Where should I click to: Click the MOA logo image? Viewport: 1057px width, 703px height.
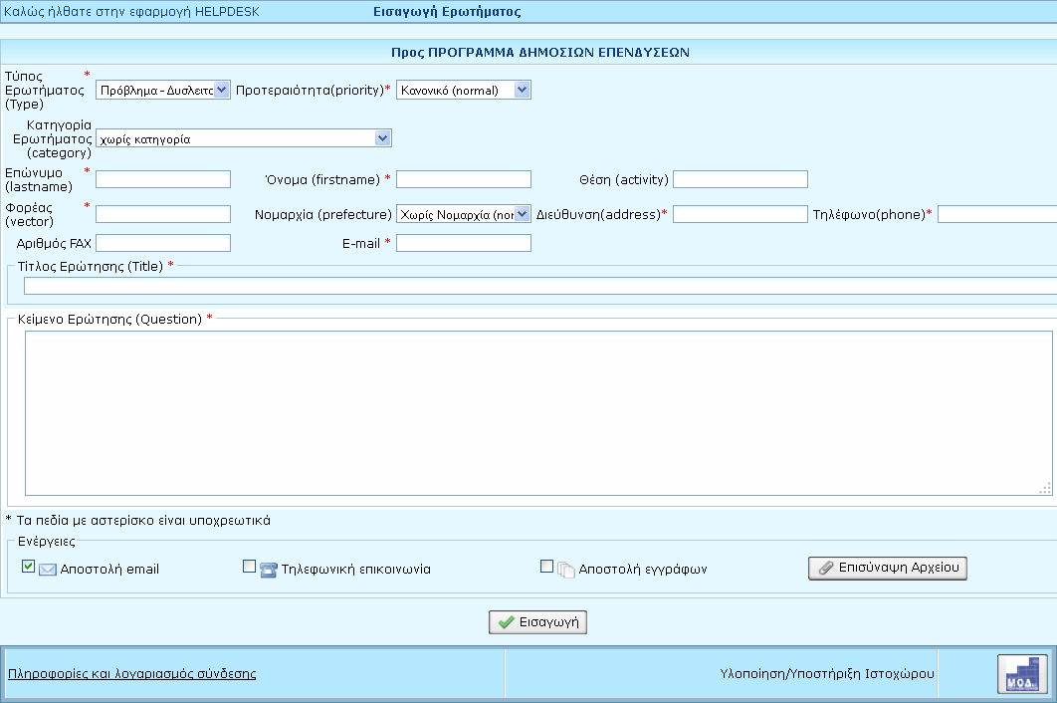[x=1022, y=674]
